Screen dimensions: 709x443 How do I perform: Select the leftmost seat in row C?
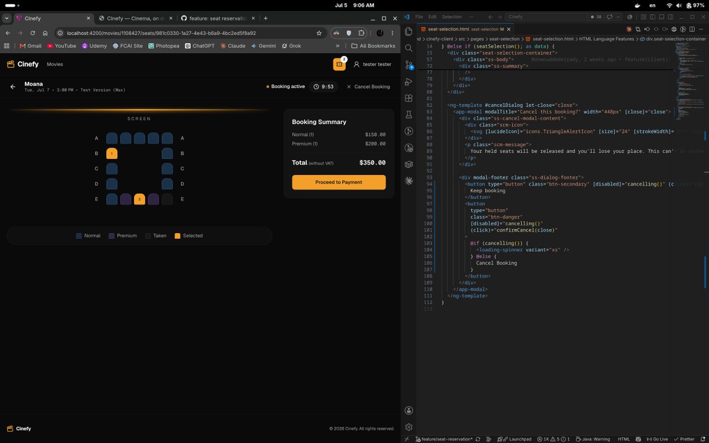click(112, 169)
